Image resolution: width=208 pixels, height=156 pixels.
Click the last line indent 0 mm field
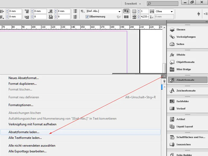click(x=15, y=17)
